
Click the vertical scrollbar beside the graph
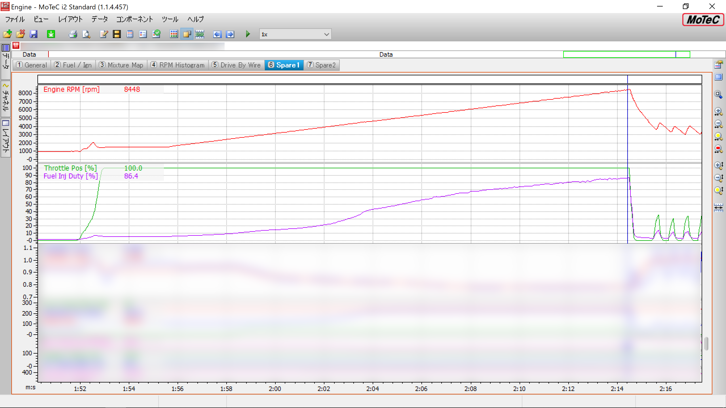tap(706, 343)
